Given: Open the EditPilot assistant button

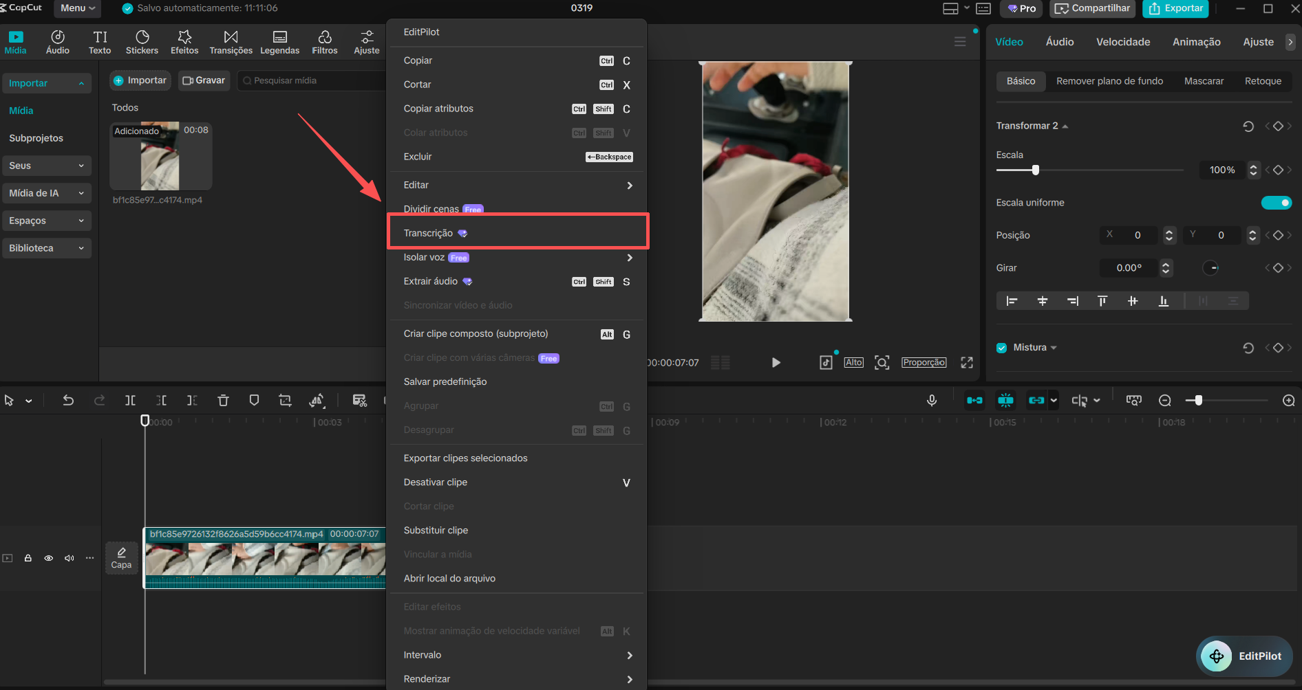Looking at the screenshot, I should [1244, 656].
